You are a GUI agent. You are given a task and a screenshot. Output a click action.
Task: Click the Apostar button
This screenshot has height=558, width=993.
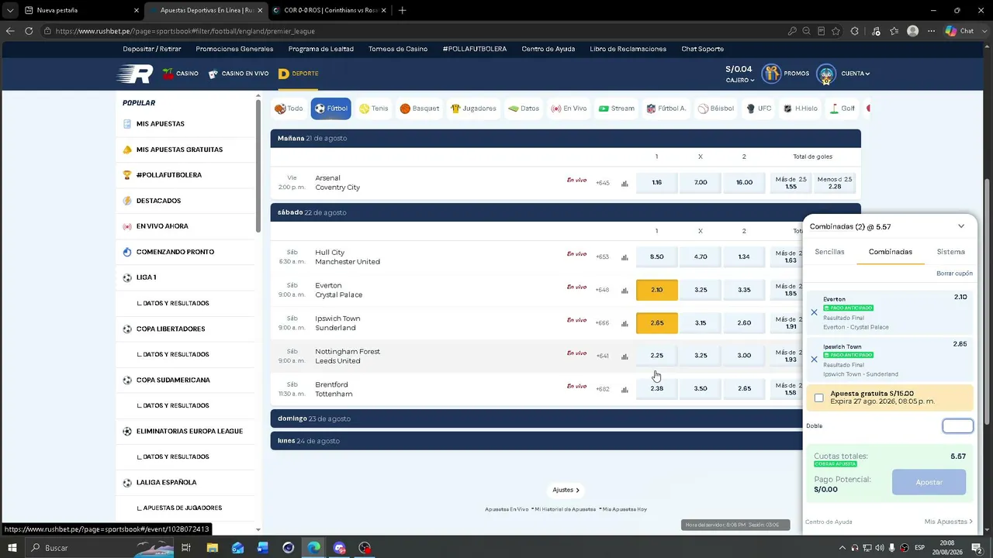point(929,482)
